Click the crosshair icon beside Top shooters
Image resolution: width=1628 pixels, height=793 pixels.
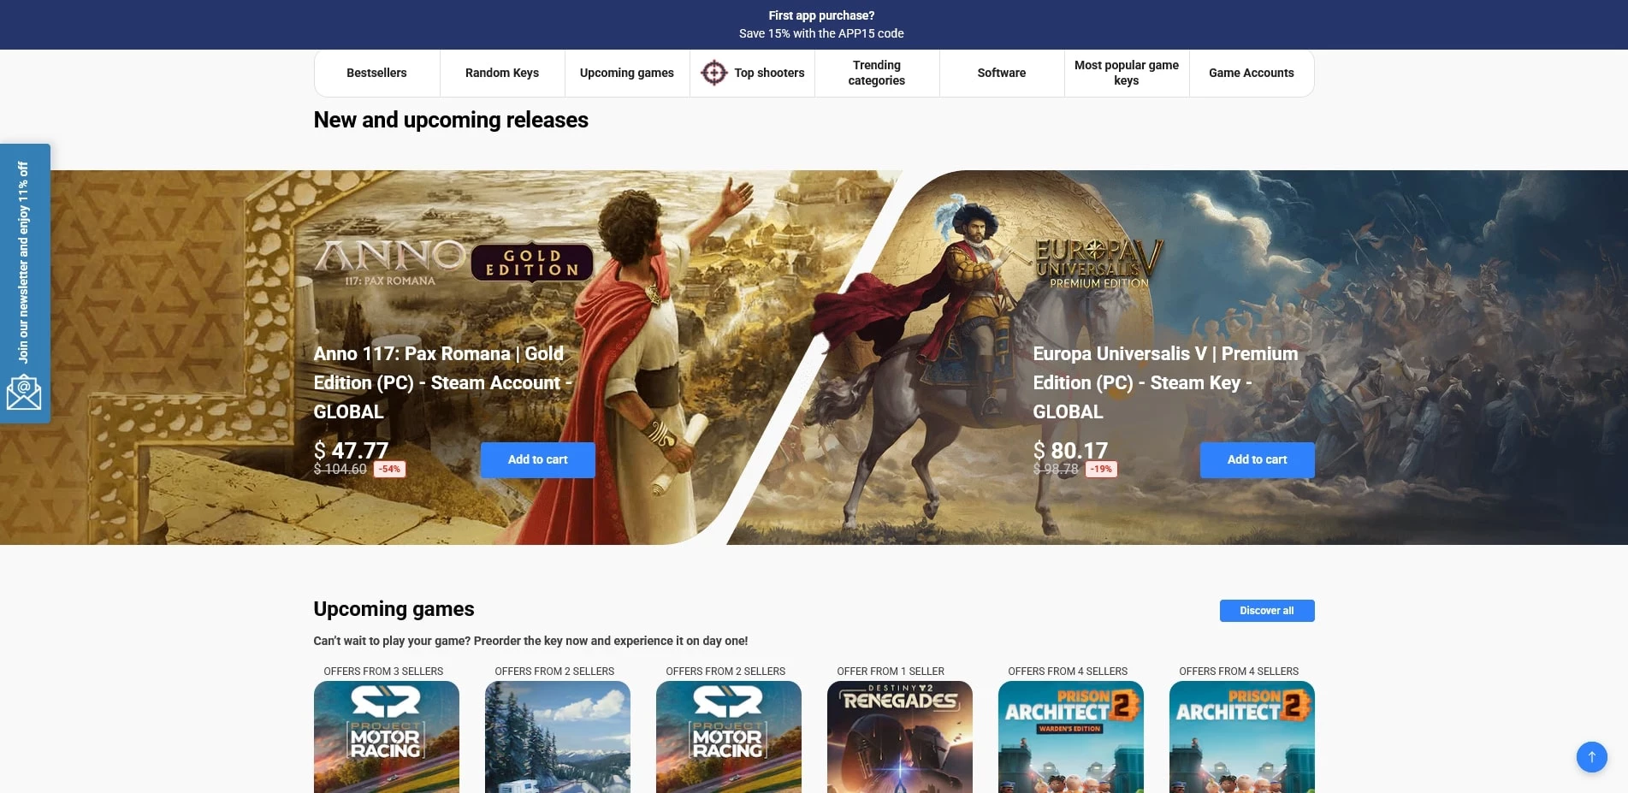coord(713,73)
